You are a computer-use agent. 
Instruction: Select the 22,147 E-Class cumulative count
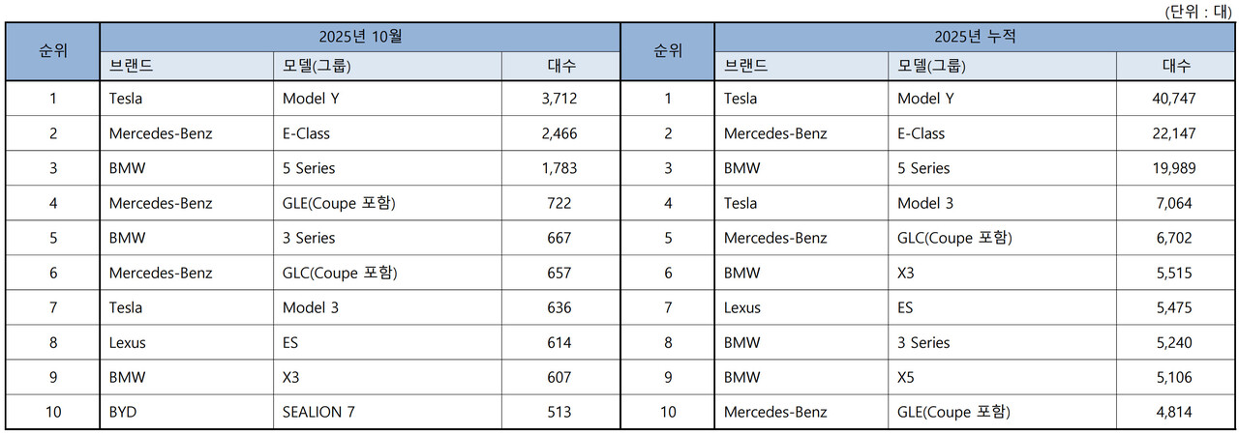coord(1175,133)
